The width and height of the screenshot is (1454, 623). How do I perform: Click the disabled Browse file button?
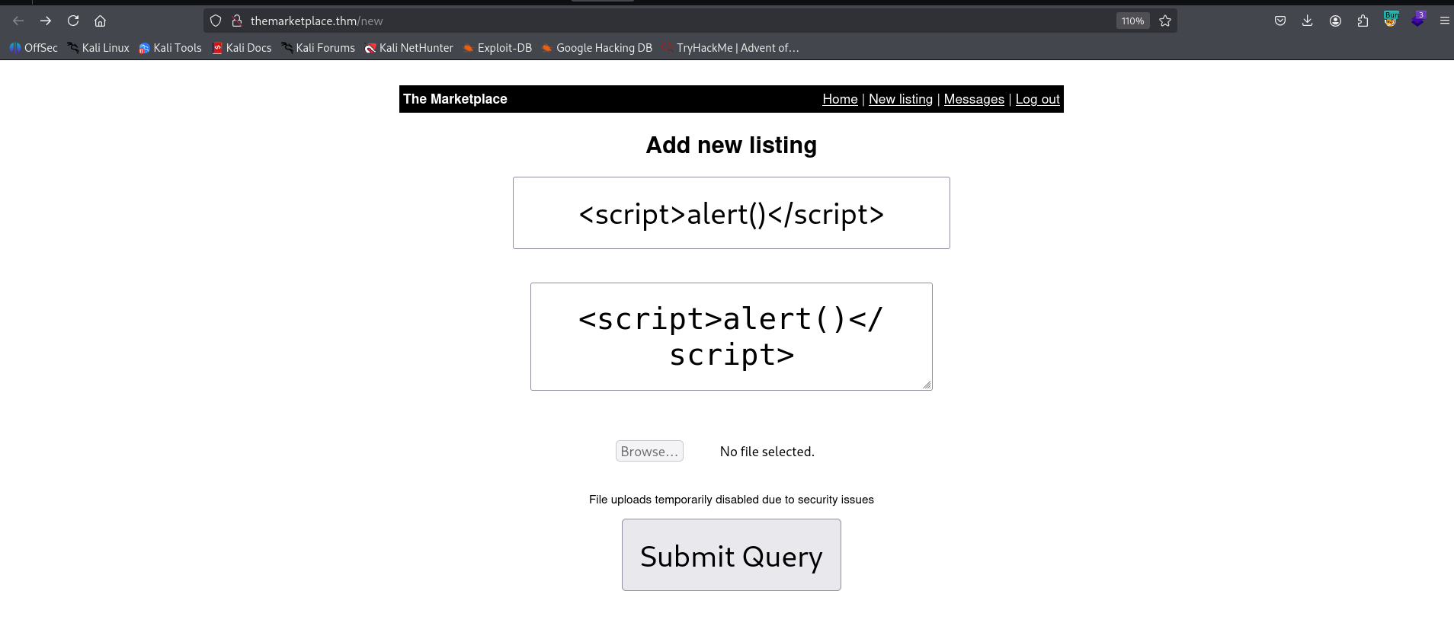point(649,451)
